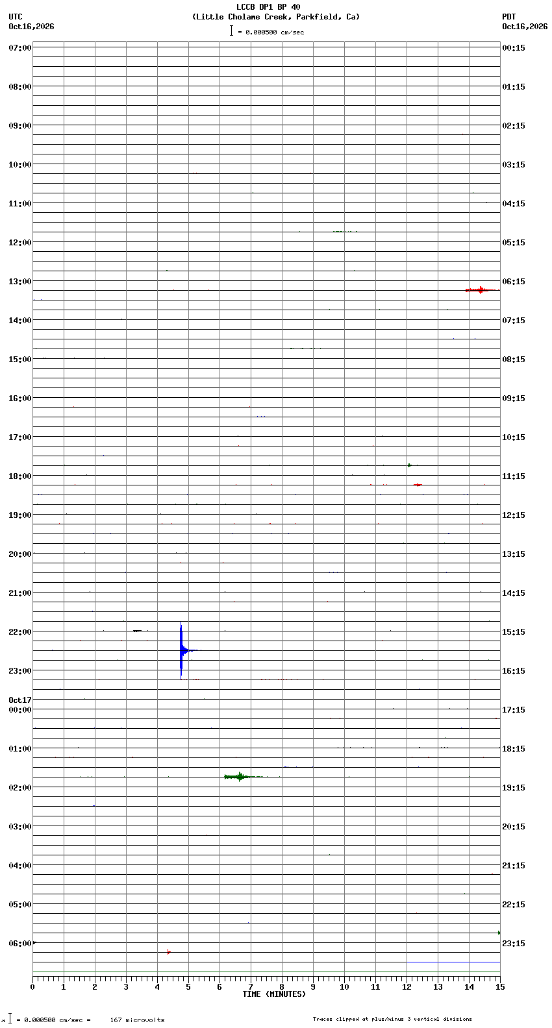552x1028 pixels.
Task: Click the green seismic burst near 01:45 trace
Action: [x=241, y=777]
